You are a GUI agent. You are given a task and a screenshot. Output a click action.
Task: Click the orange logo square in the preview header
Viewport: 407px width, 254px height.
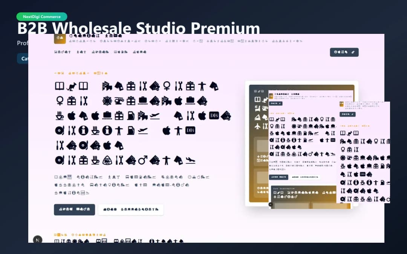click(x=60, y=38)
